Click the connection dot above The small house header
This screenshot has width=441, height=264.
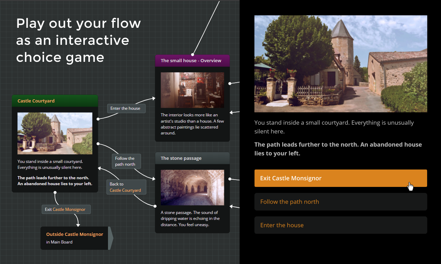[193, 55]
